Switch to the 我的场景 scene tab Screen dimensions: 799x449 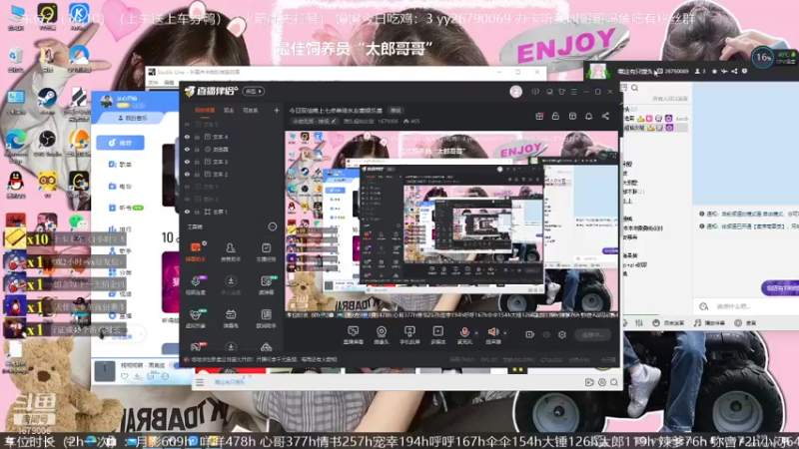click(205, 110)
